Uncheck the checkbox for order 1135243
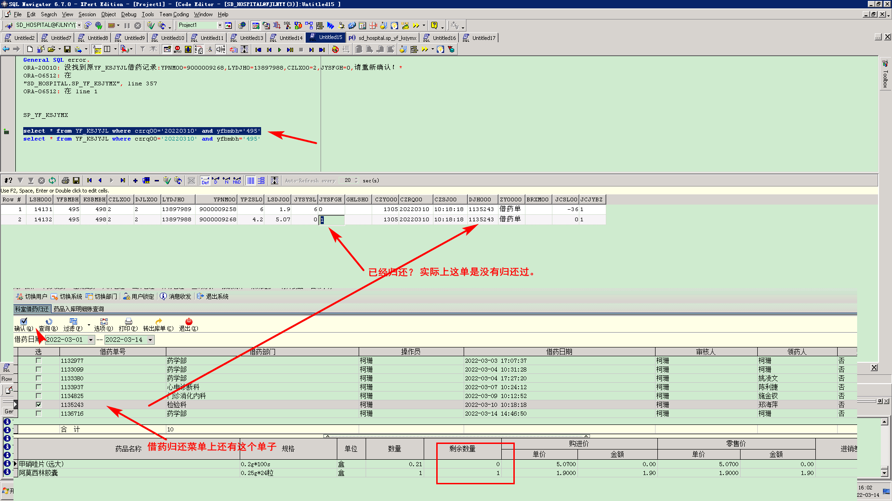 tap(39, 405)
